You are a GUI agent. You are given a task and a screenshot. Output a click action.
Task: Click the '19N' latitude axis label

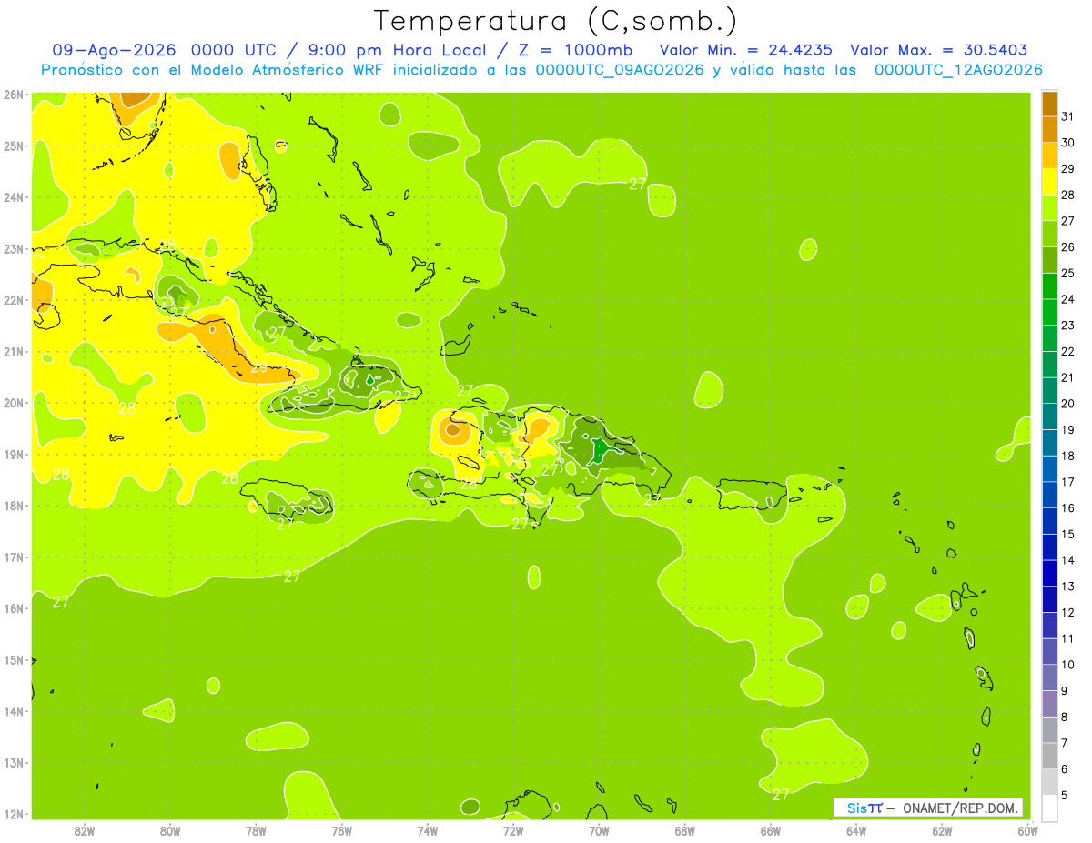(14, 454)
